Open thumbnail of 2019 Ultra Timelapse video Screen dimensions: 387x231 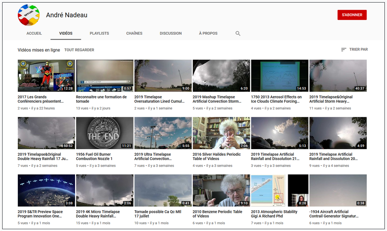(x=163, y=133)
